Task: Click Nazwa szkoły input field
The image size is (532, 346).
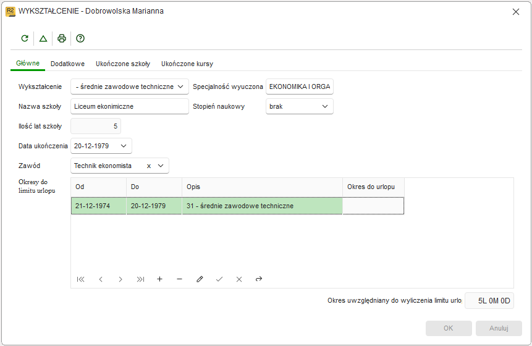Action: (x=130, y=106)
